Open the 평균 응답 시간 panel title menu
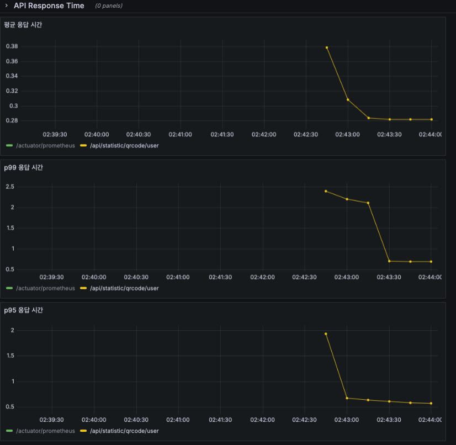456x445 pixels. 23,25
